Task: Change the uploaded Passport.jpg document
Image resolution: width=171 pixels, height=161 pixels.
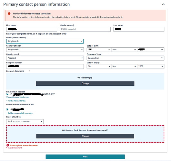Action: click(85, 84)
